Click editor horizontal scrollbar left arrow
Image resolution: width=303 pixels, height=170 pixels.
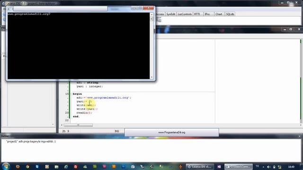tap(62, 125)
